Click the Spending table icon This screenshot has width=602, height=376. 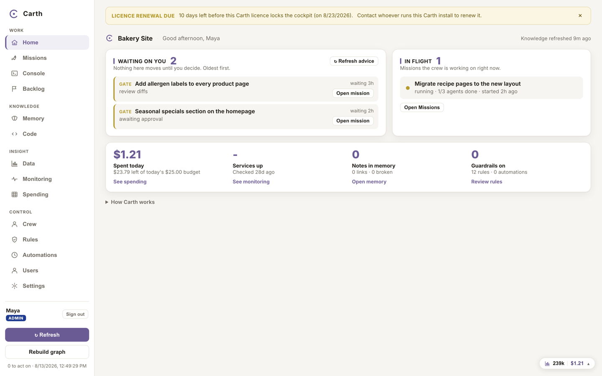click(x=15, y=195)
